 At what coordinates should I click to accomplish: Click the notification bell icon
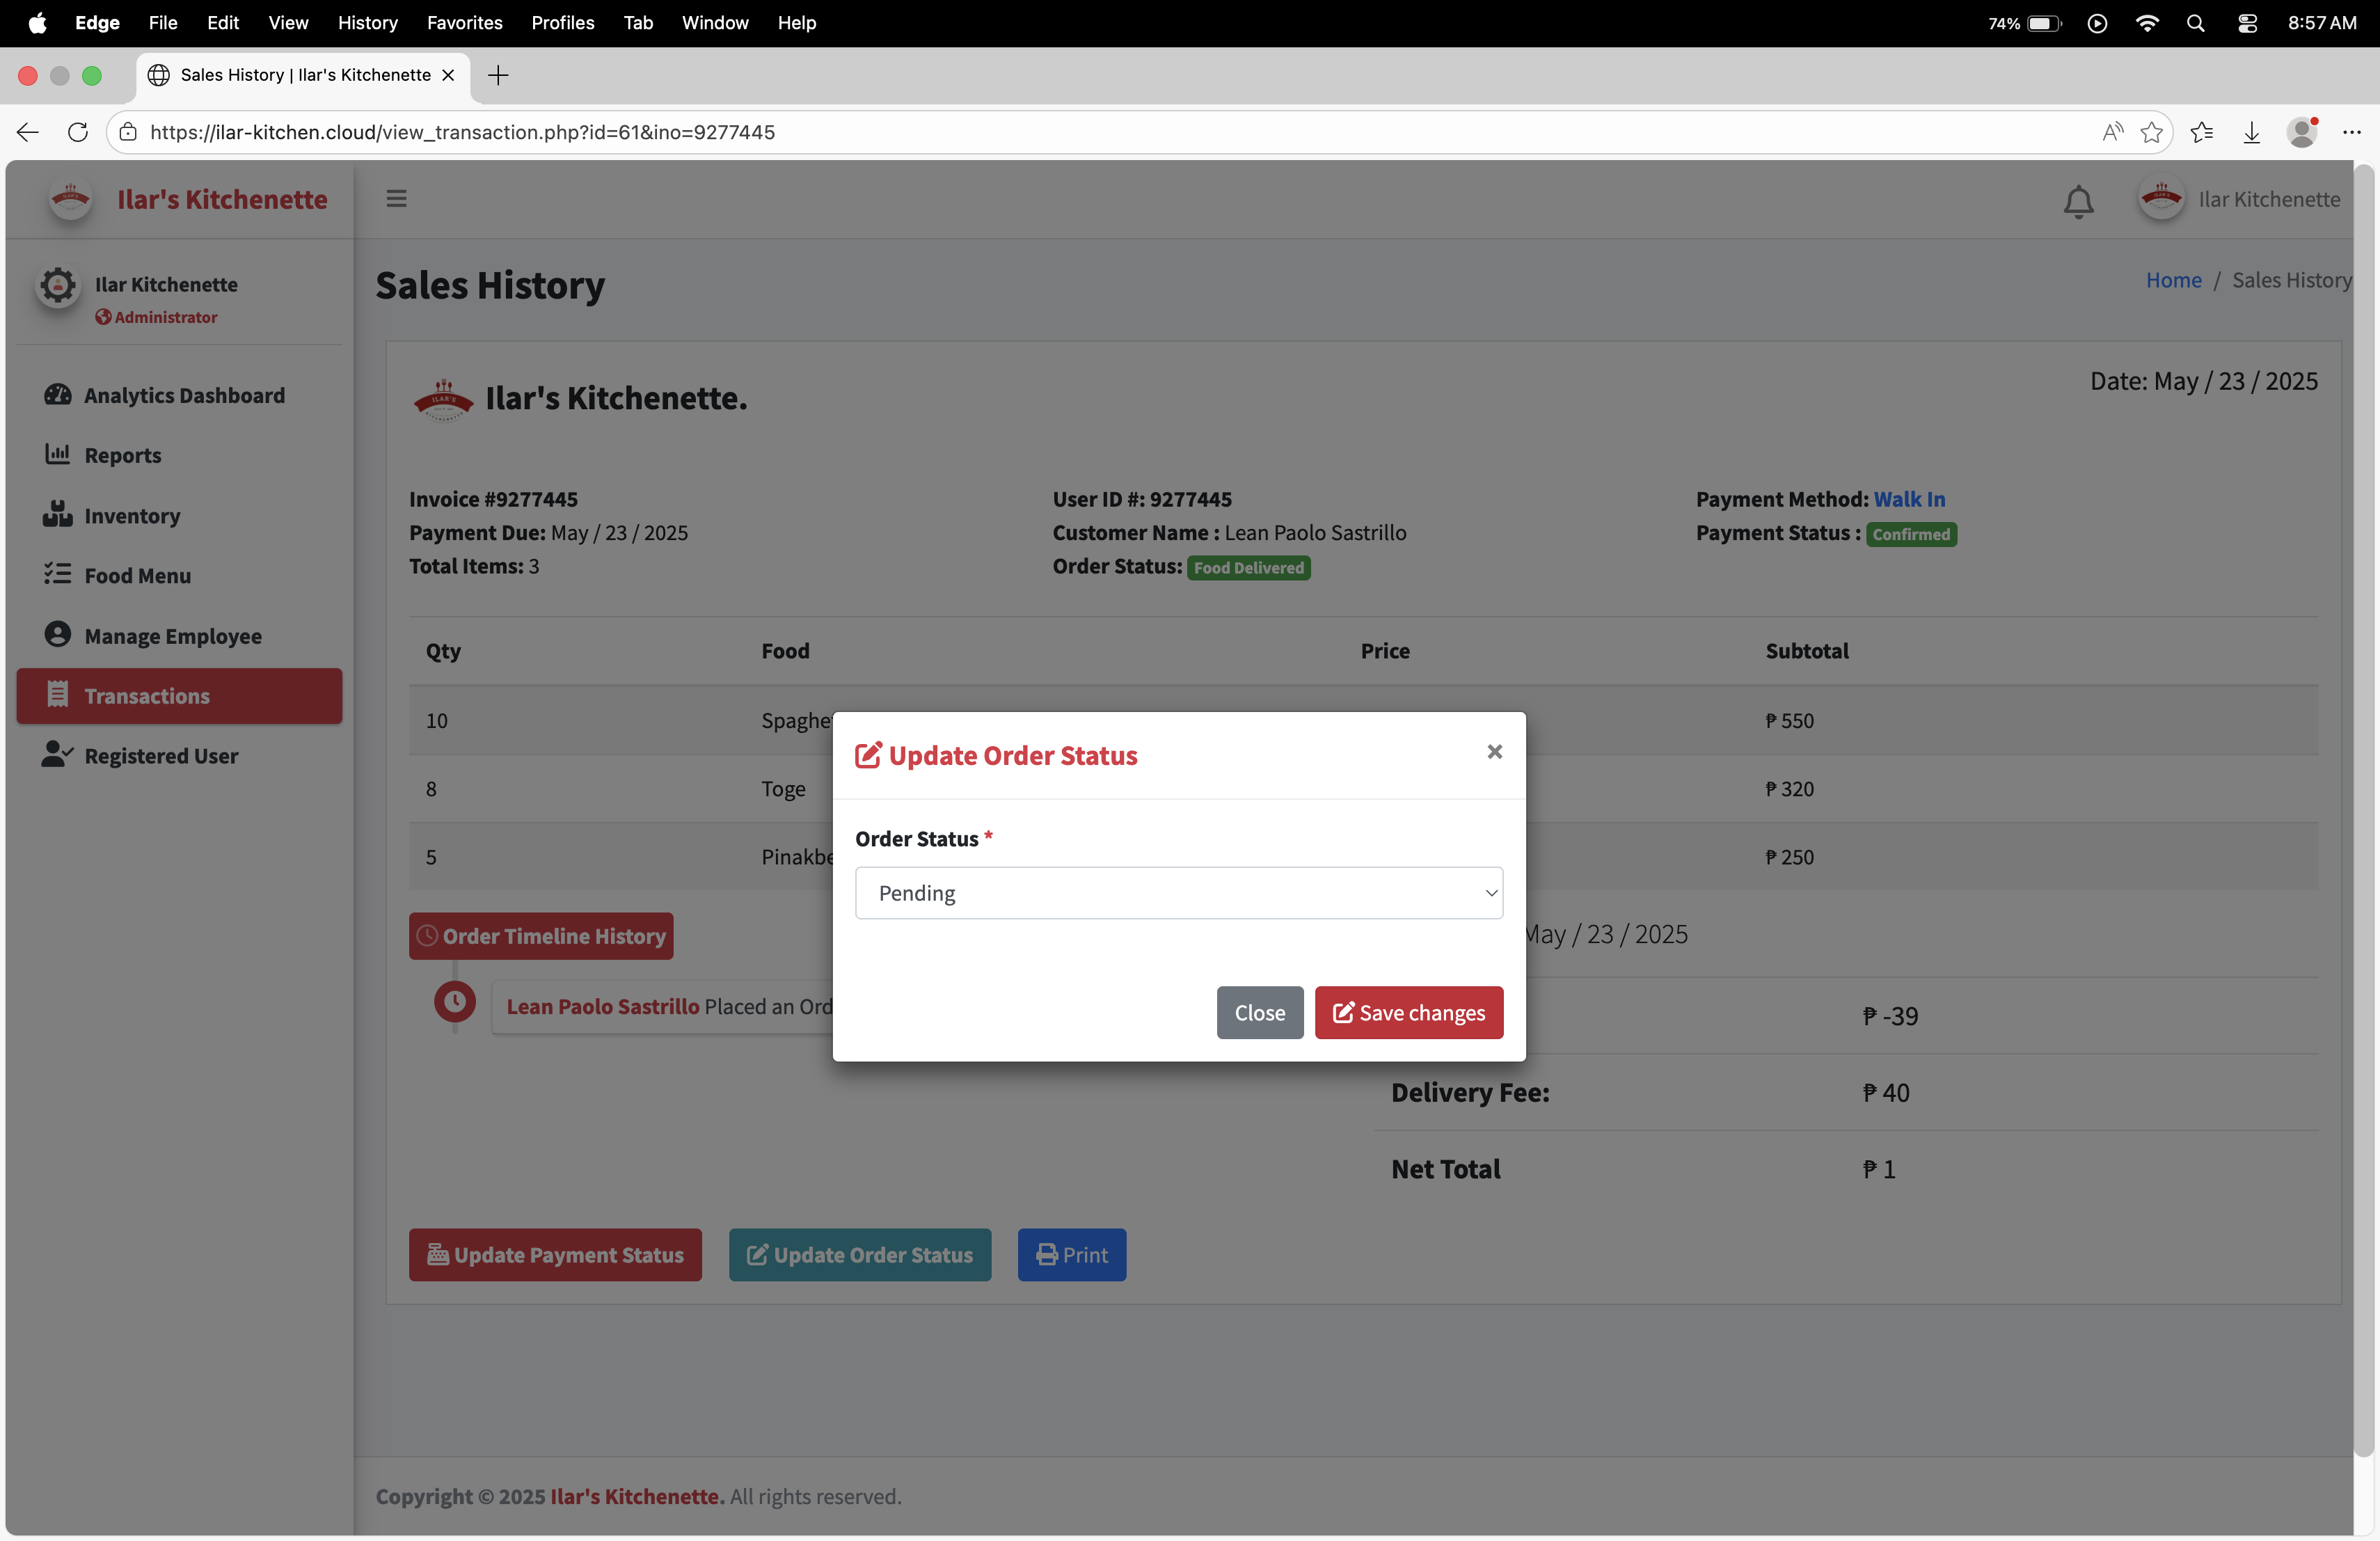[2078, 201]
